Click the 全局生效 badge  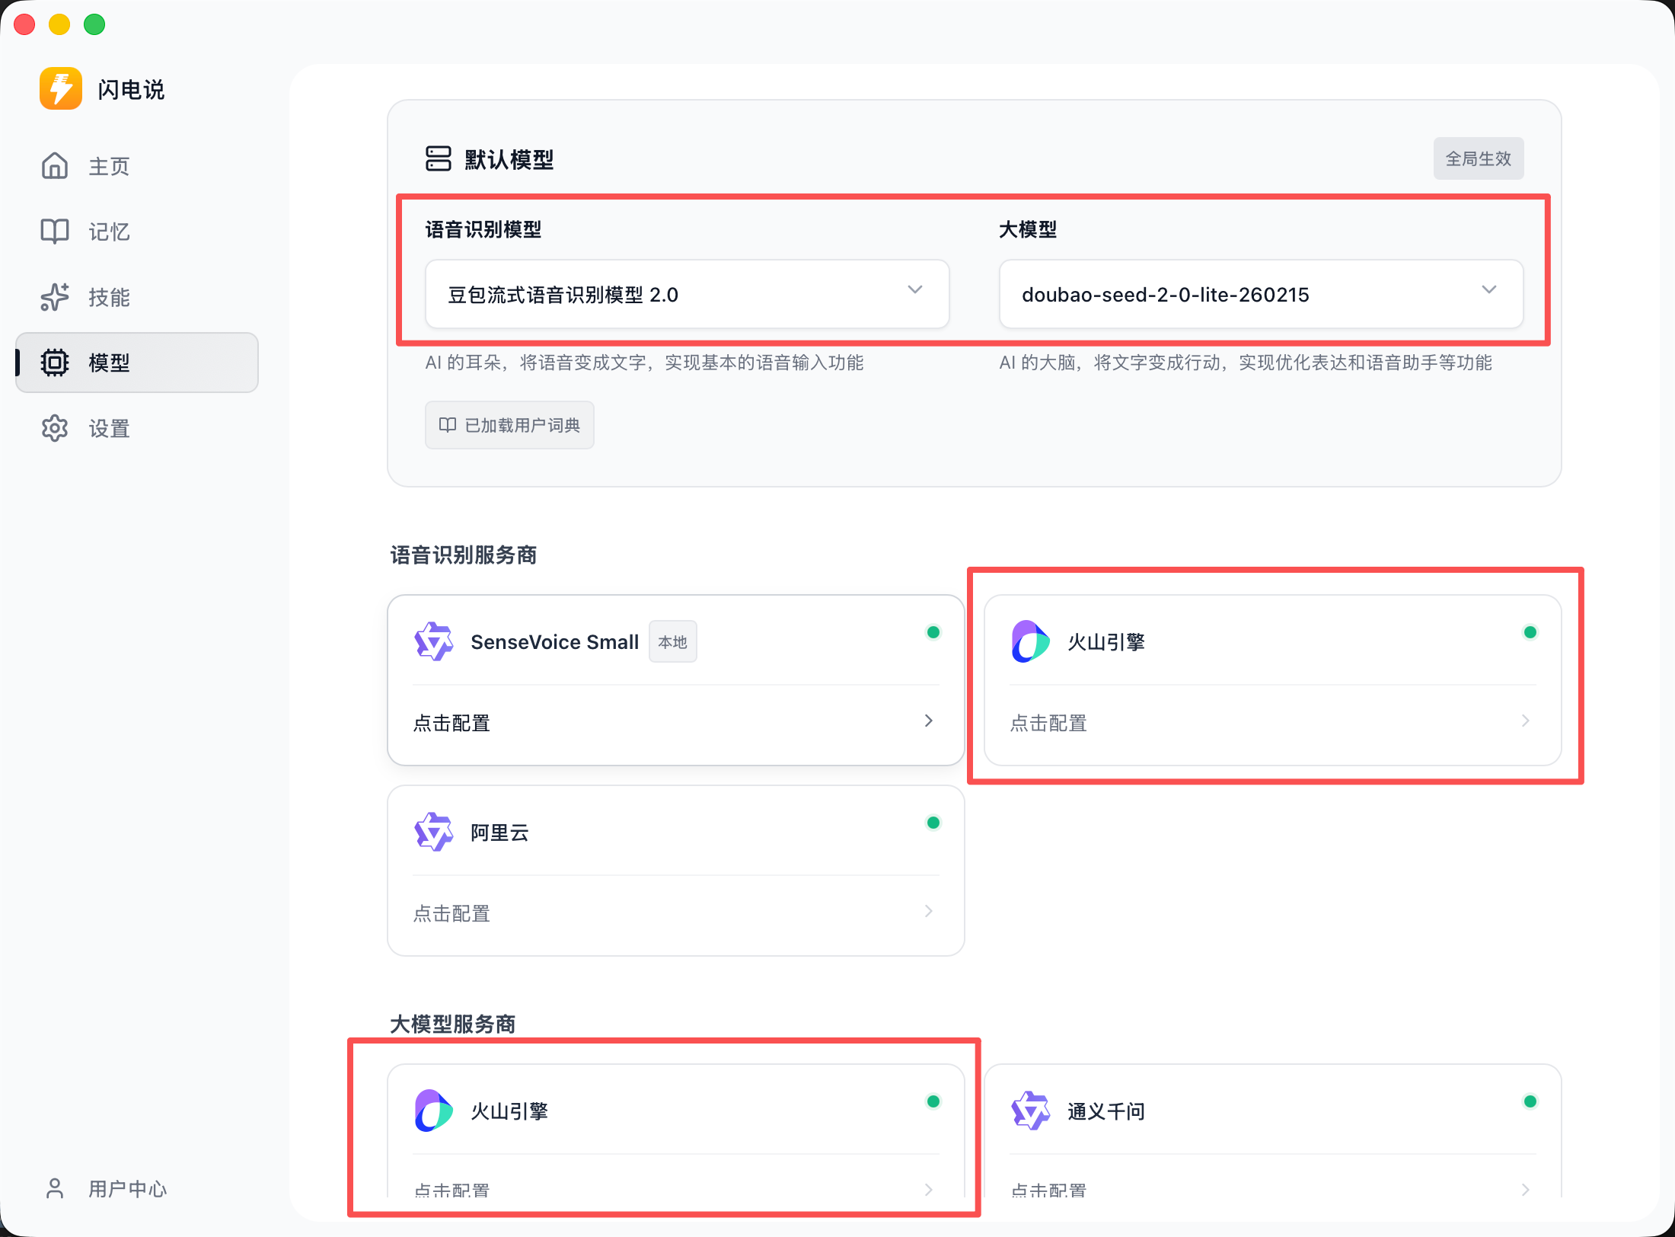pos(1479,158)
